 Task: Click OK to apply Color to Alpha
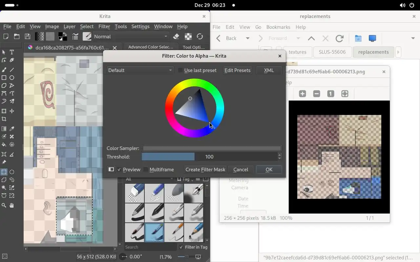[269, 170]
